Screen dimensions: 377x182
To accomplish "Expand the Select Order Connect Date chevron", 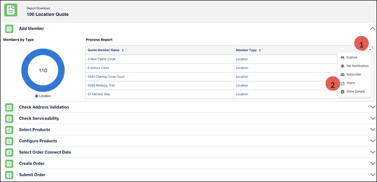I will [373, 152].
